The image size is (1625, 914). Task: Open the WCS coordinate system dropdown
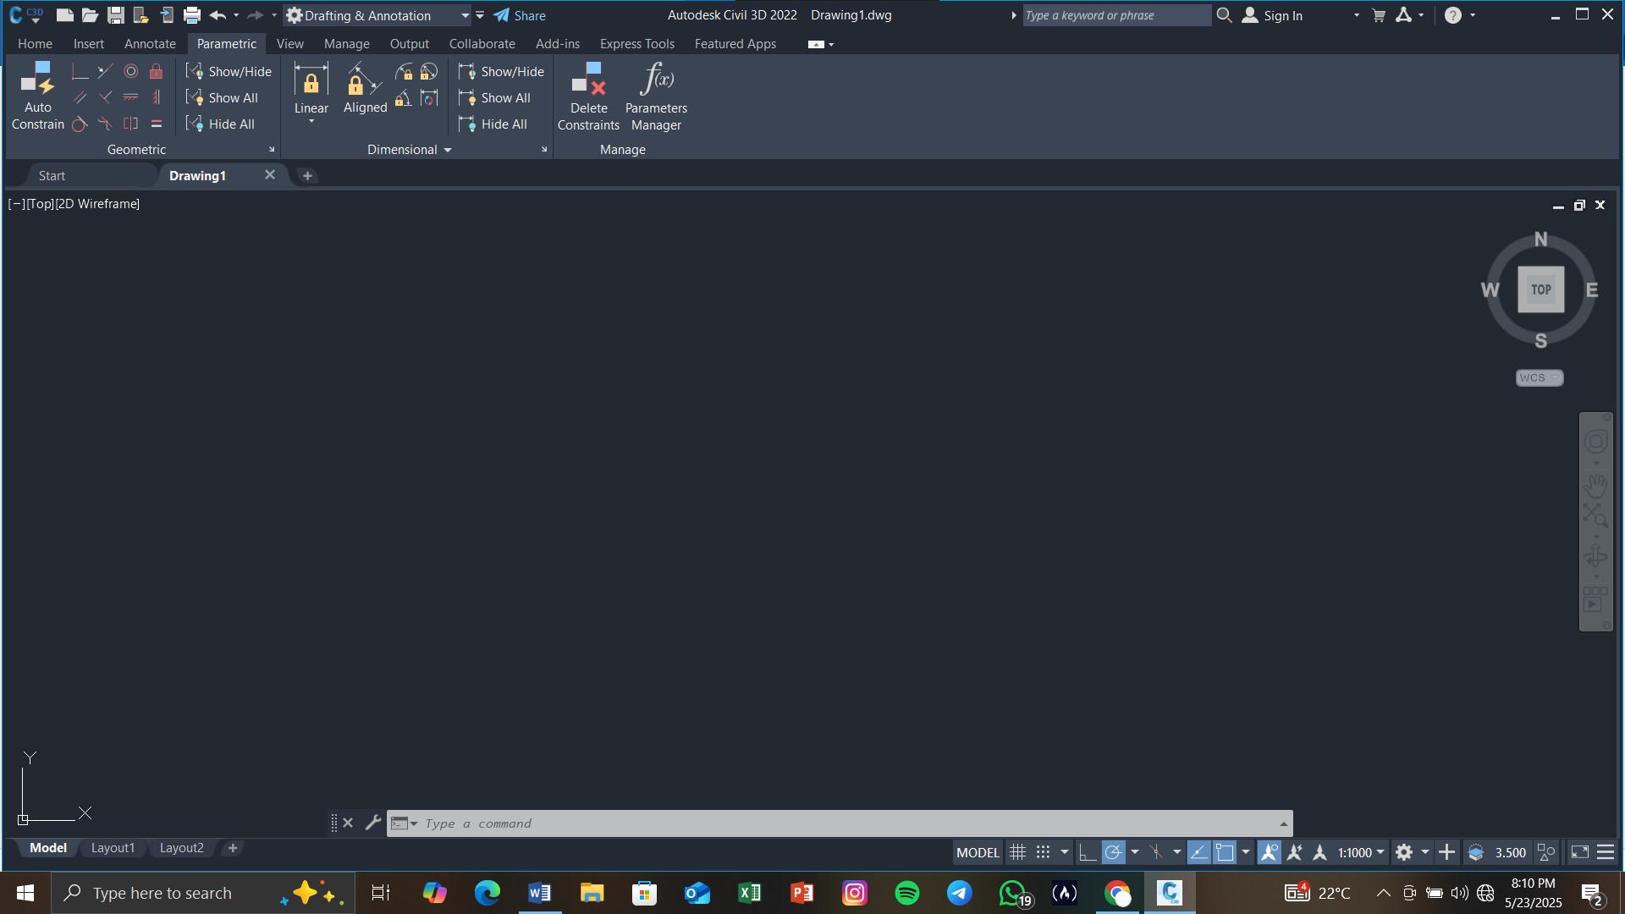[1539, 377]
